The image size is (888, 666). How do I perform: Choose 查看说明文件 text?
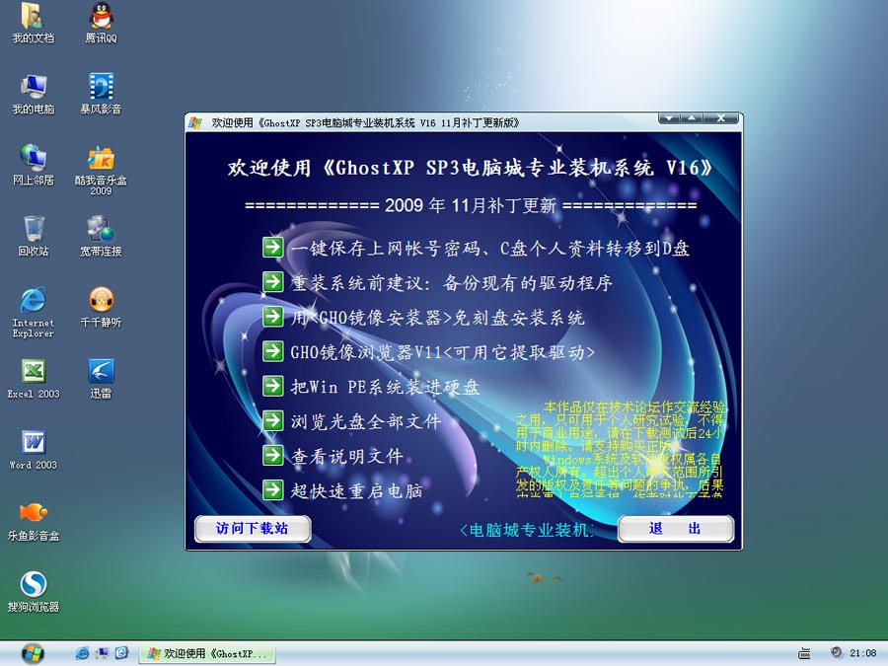point(346,457)
